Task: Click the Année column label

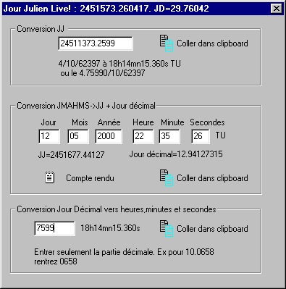Action: (x=109, y=122)
